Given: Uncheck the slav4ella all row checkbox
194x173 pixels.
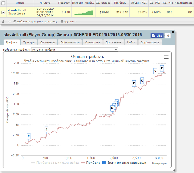Looking at the screenshot, I should [3, 12].
